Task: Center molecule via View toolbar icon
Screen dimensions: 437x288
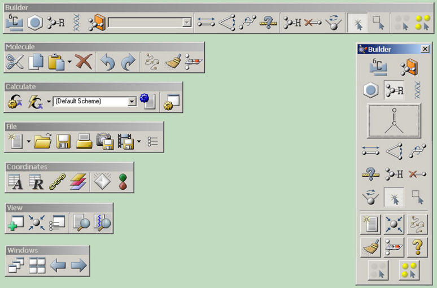Action: pyautogui.click(x=37, y=222)
